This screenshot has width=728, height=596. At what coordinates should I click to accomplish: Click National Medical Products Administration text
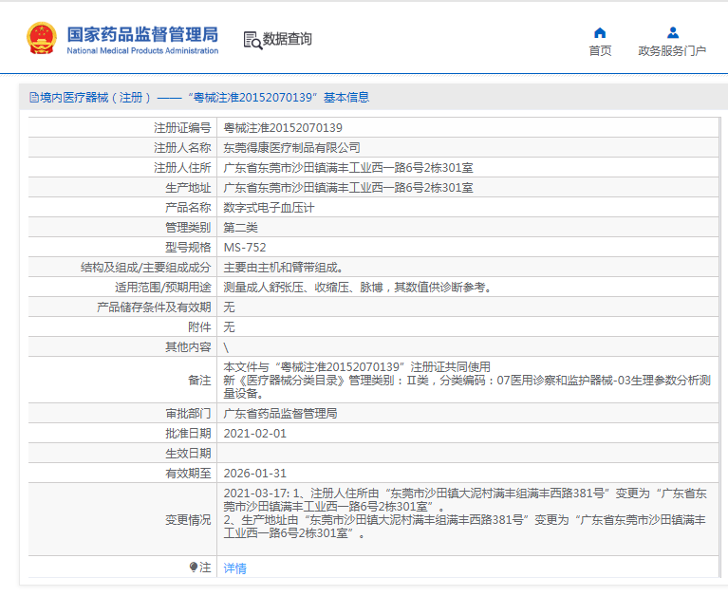(142, 50)
